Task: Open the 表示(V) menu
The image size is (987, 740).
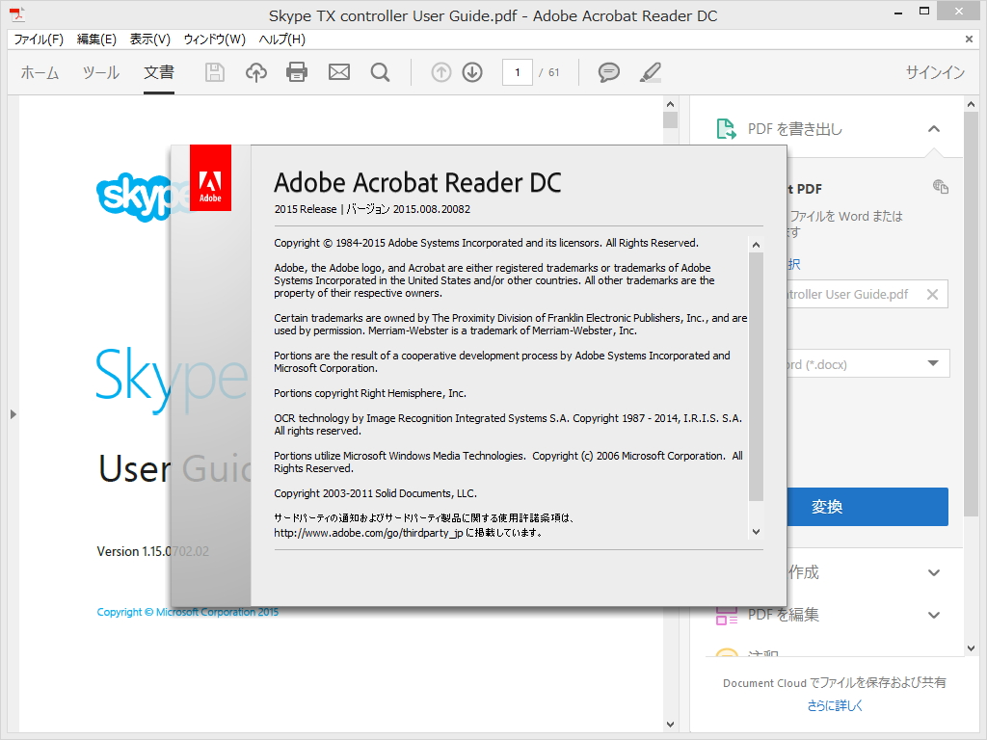Action: (x=149, y=39)
